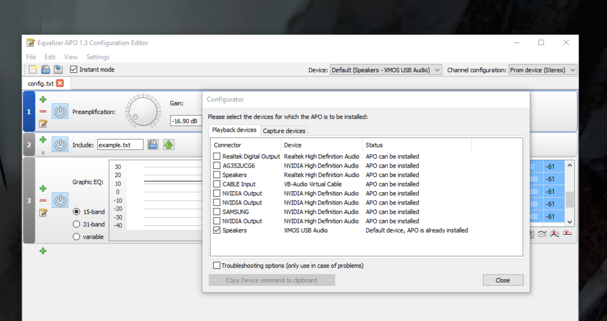Add a filter after the Include row
This screenshot has height=321, width=607.
[43, 140]
